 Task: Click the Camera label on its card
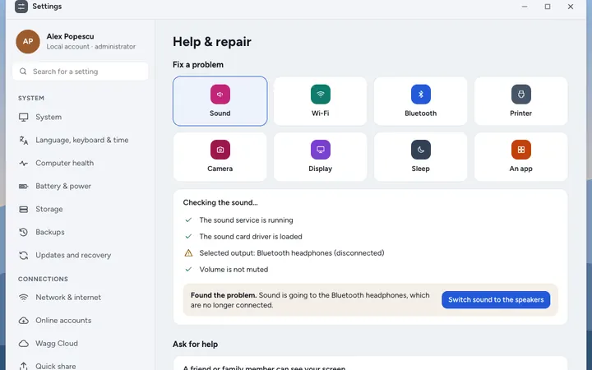[220, 169]
